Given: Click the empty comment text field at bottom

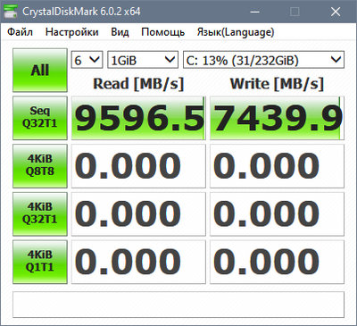Looking at the screenshot, I should point(178,305).
